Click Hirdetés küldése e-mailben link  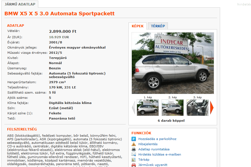click(x=160, y=154)
